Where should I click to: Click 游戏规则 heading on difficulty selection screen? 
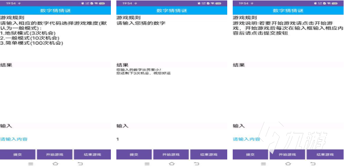(12, 18)
